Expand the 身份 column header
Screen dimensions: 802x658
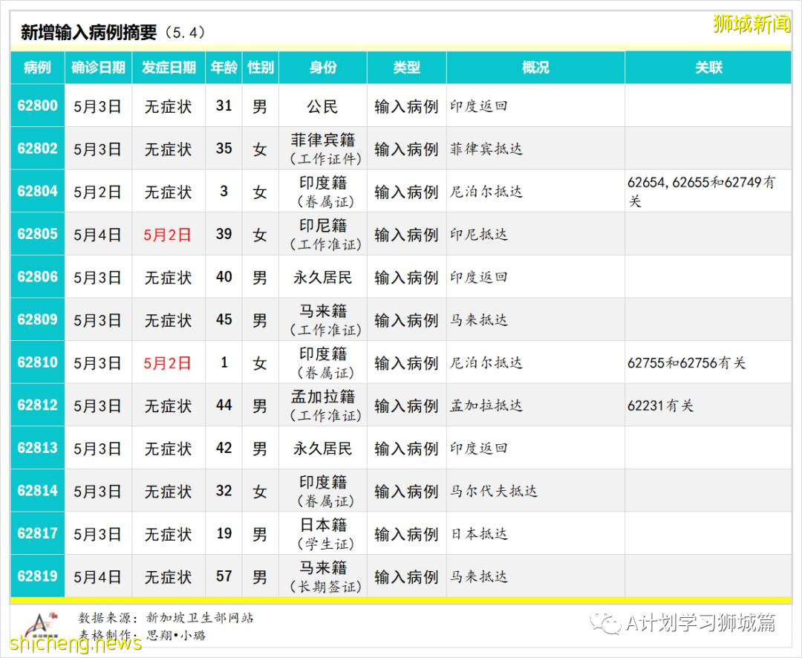tap(322, 67)
